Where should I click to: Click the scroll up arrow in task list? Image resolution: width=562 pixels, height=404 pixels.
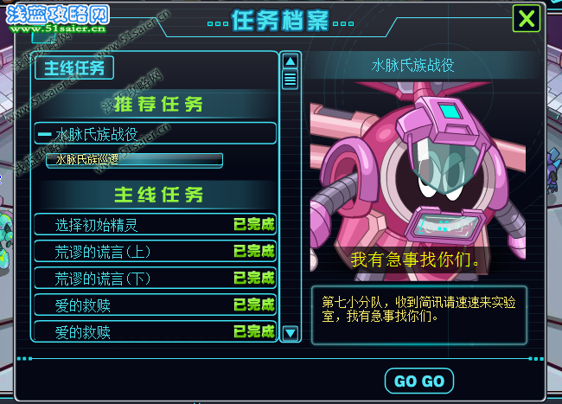point(290,61)
